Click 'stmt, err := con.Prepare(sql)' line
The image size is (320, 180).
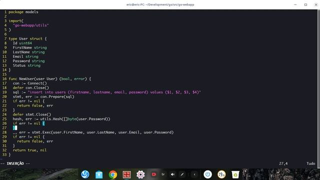point(43,96)
